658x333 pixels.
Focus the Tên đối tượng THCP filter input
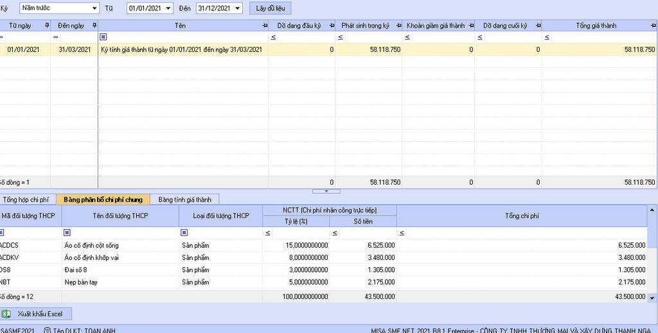[x=124, y=232]
